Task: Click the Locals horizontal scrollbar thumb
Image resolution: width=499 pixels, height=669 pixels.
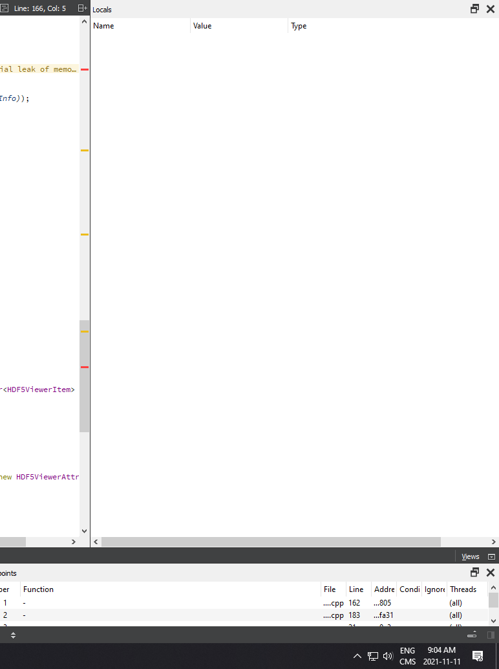Action: pyautogui.click(x=271, y=542)
